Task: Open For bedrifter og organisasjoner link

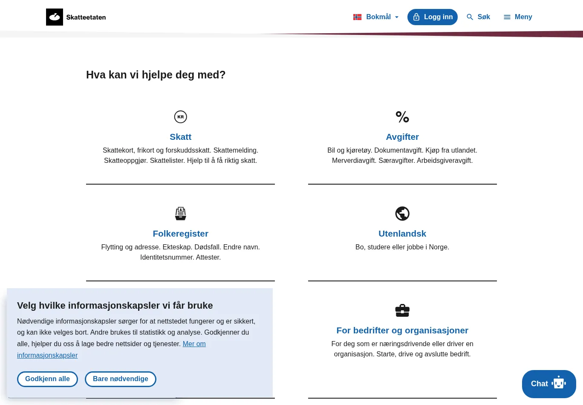Action: click(x=402, y=330)
